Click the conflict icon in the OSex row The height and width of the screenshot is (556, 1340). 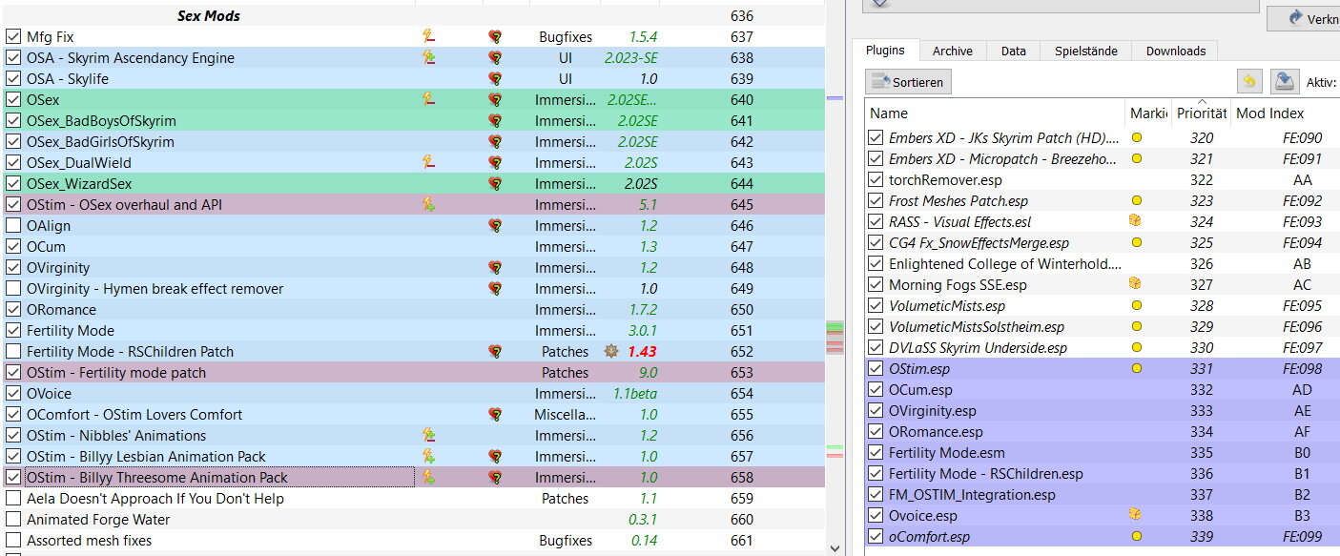point(429,100)
